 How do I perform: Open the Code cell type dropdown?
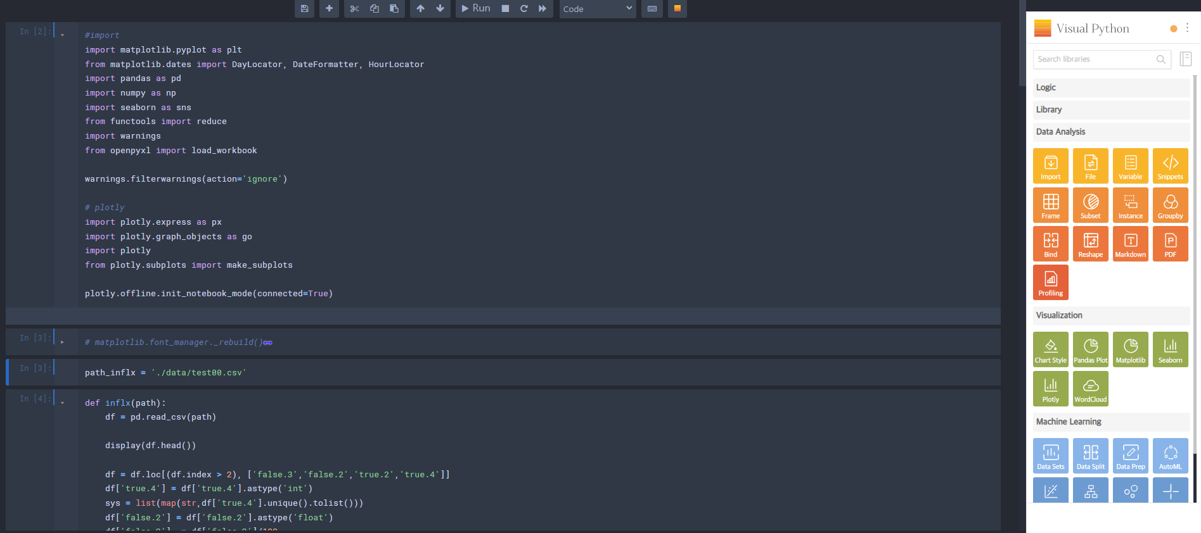[598, 9]
